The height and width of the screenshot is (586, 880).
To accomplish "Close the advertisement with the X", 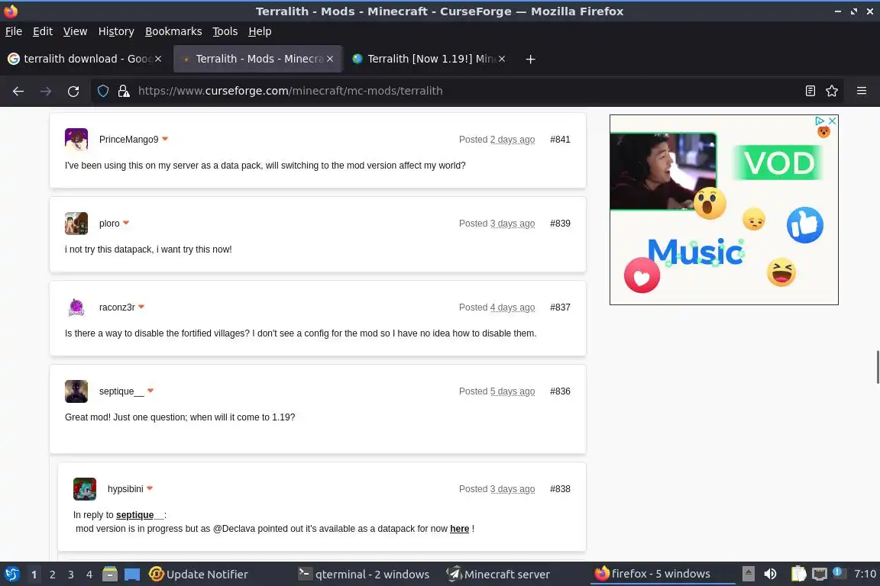I will coord(833,121).
